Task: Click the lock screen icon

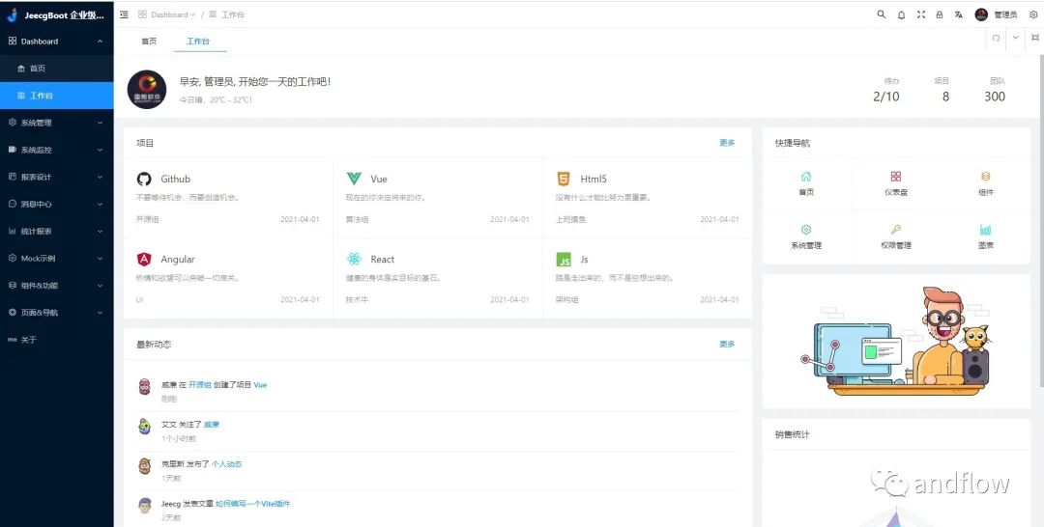Action: [x=940, y=14]
